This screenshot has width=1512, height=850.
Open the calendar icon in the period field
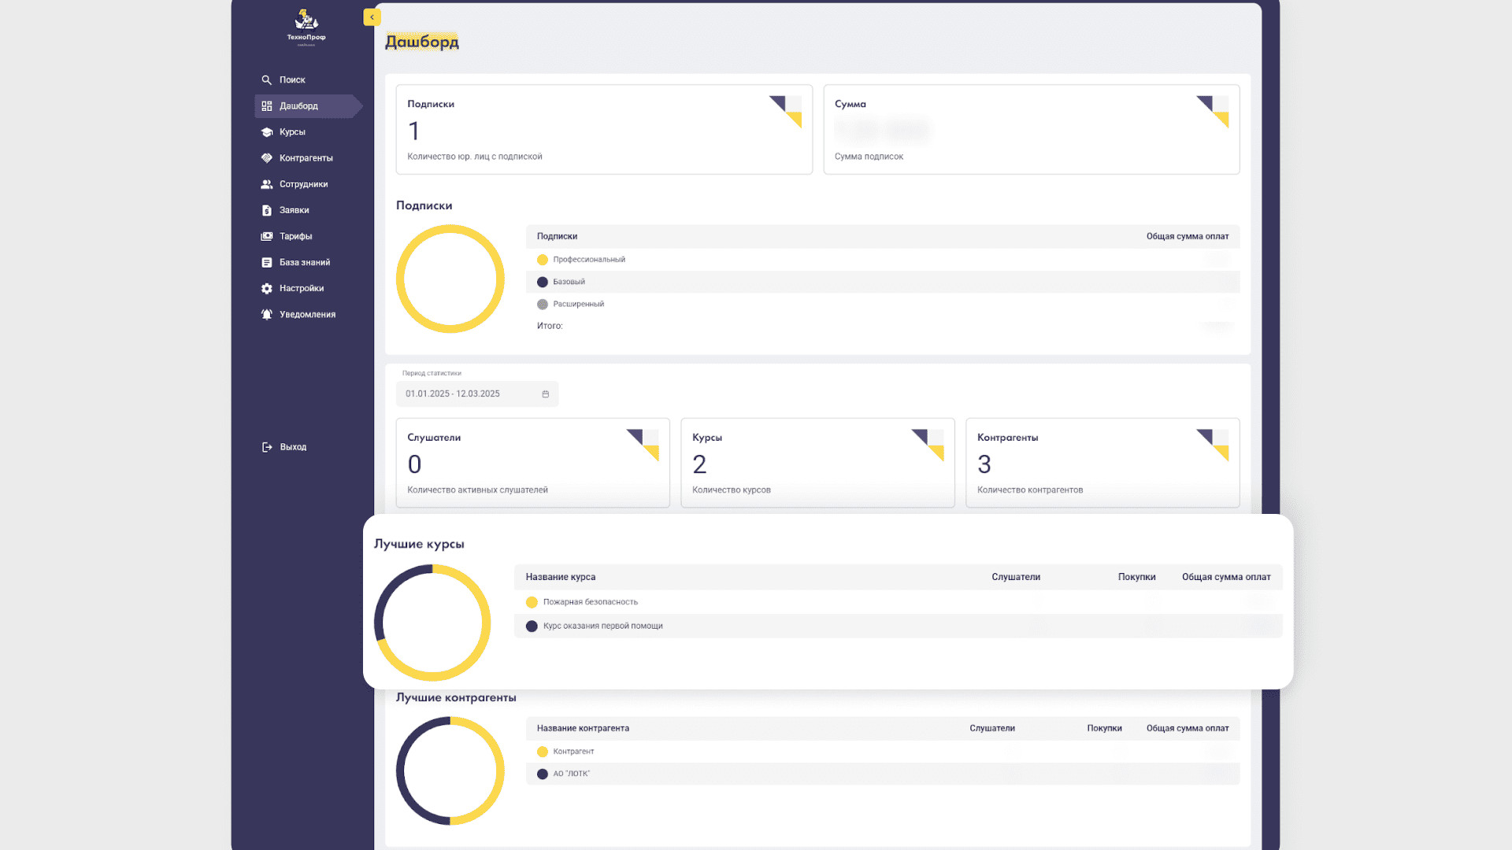coord(545,394)
